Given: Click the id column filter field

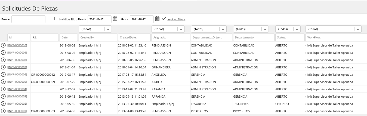Looking at the screenshot, I should coord(19,37).
